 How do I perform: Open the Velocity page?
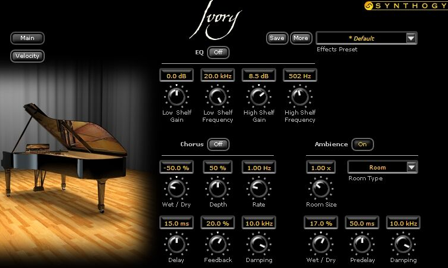pyautogui.click(x=27, y=56)
